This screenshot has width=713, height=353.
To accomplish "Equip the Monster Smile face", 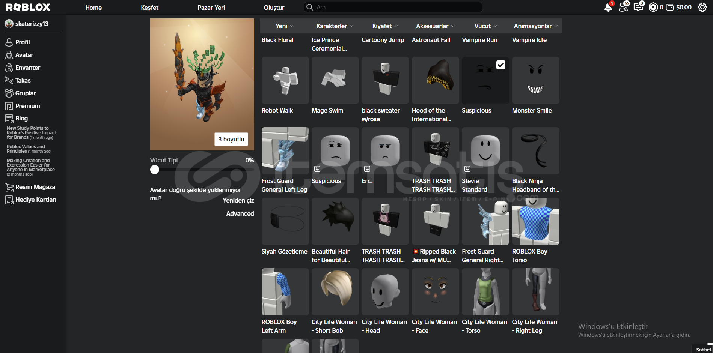I will click(x=536, y=80).
